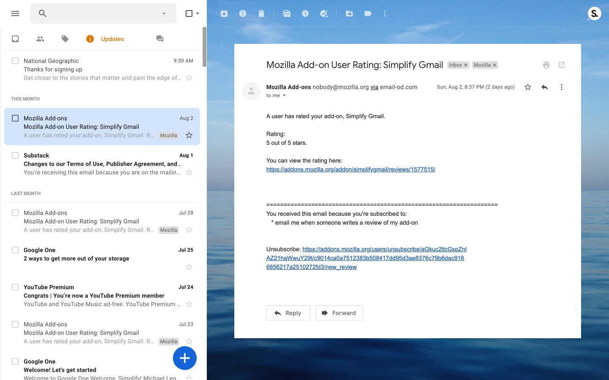The image size is (609, 380).
Task: Click the 'via' link in sender line
Action: pyautogui.click(x=374, y=87)
